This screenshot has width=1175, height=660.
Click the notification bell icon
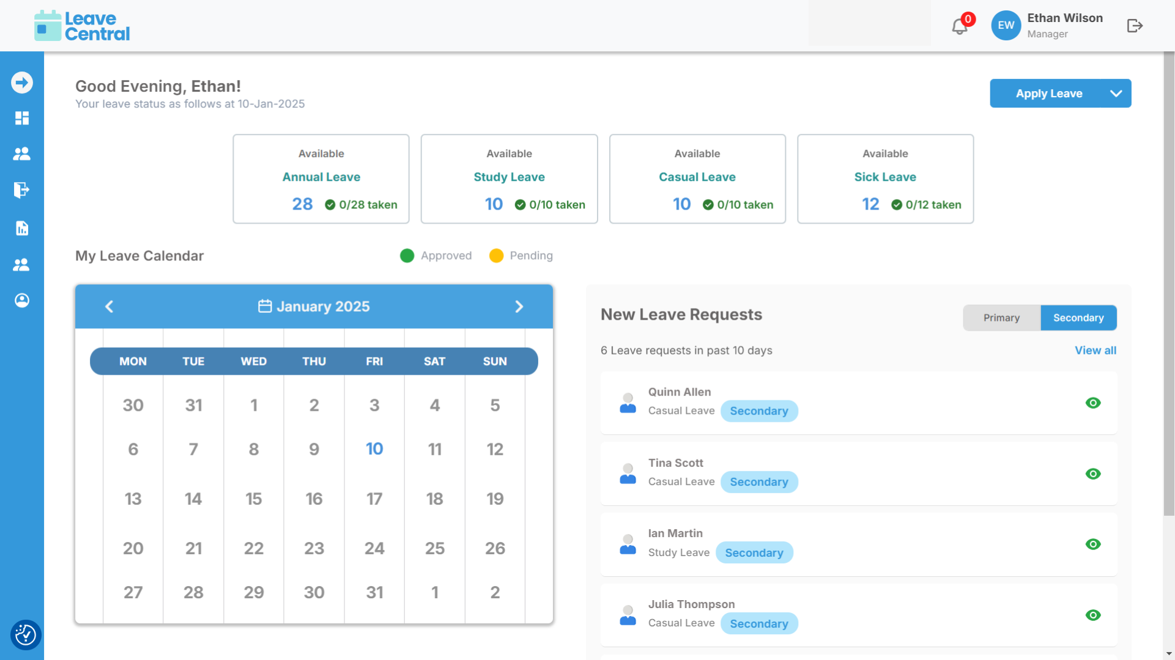pos(959,26)
